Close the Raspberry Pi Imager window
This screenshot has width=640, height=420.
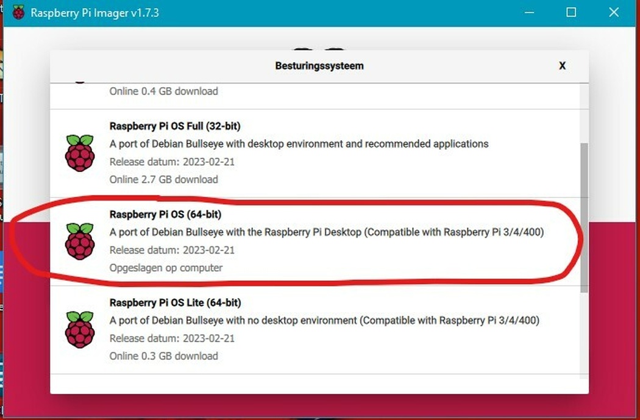(613, 12)
